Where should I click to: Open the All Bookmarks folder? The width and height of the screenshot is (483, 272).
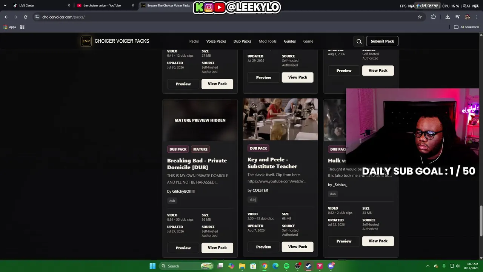(467, 27)
